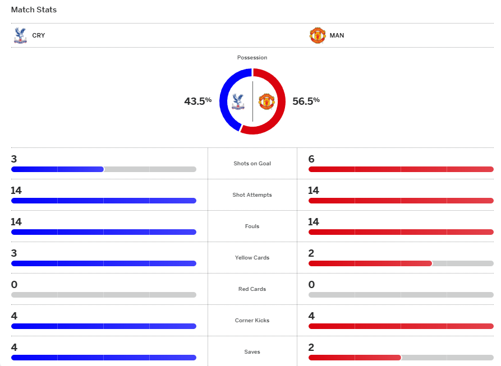
Task: Click the Match Stats heading
Action: point(34,10)
